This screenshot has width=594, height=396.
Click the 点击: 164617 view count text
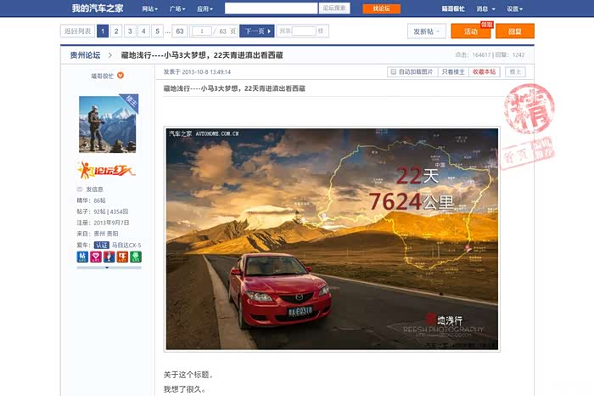[473, 54]
